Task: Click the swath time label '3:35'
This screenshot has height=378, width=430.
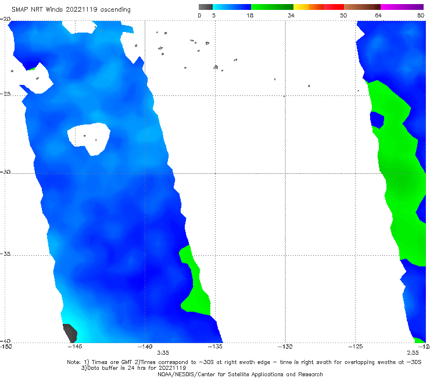Action: (163, 353)
